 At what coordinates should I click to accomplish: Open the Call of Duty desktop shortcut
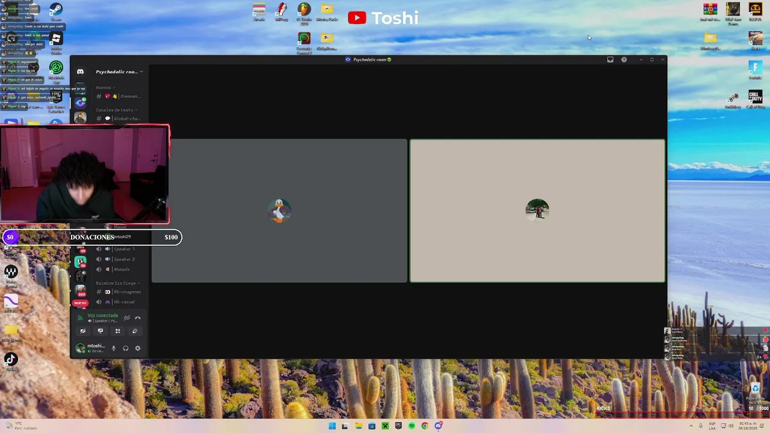(756, 99)
